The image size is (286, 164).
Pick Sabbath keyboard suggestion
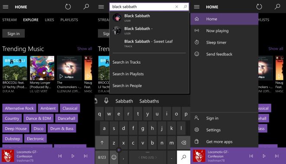pos(124,101)
